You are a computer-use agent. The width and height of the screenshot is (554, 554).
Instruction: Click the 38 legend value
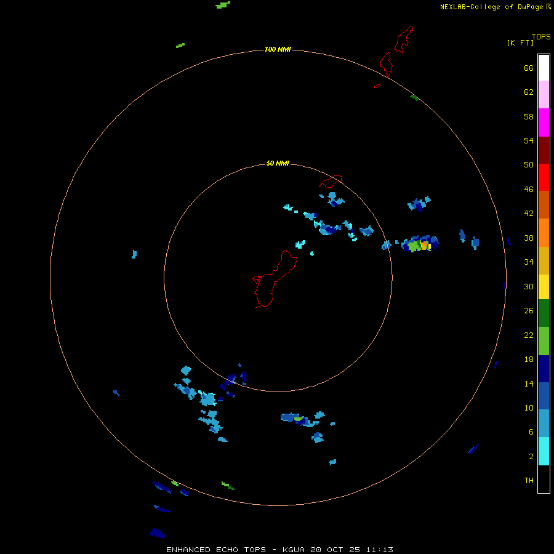point(529,238)
